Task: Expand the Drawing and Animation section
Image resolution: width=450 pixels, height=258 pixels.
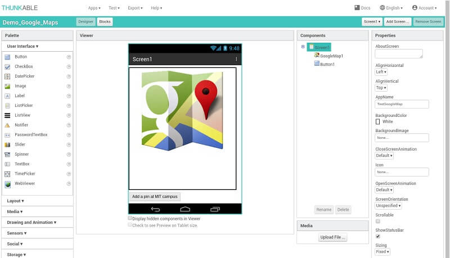Action: [x=31, y=223]
